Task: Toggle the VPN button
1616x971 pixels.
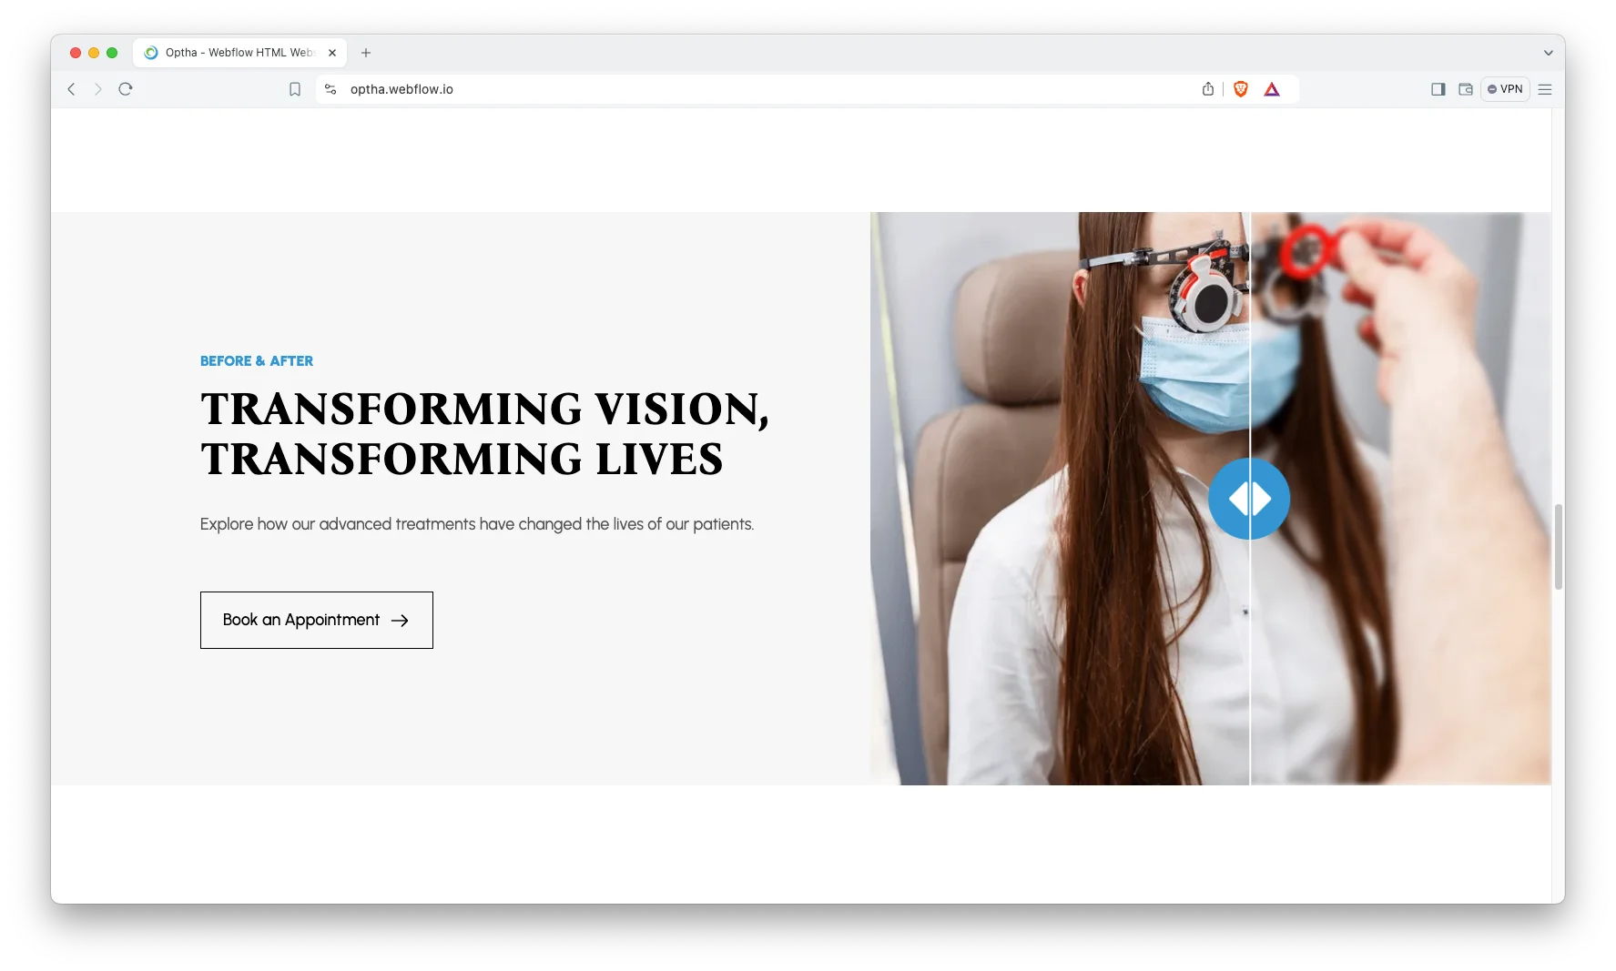Action: pos(1505,89)
